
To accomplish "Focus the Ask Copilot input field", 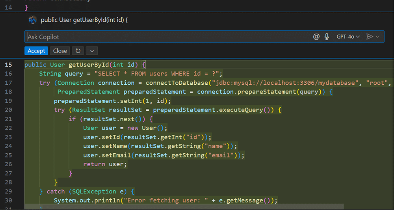I will (x=165, y=37).
